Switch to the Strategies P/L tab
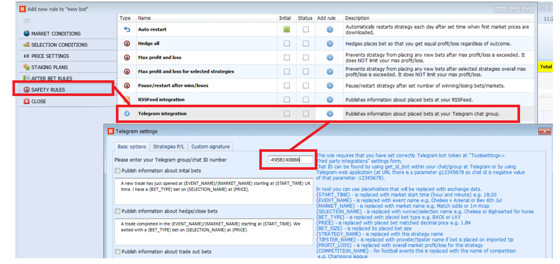Image resolution: width=560 pixels, height=264 pixels. pos(169,147)
